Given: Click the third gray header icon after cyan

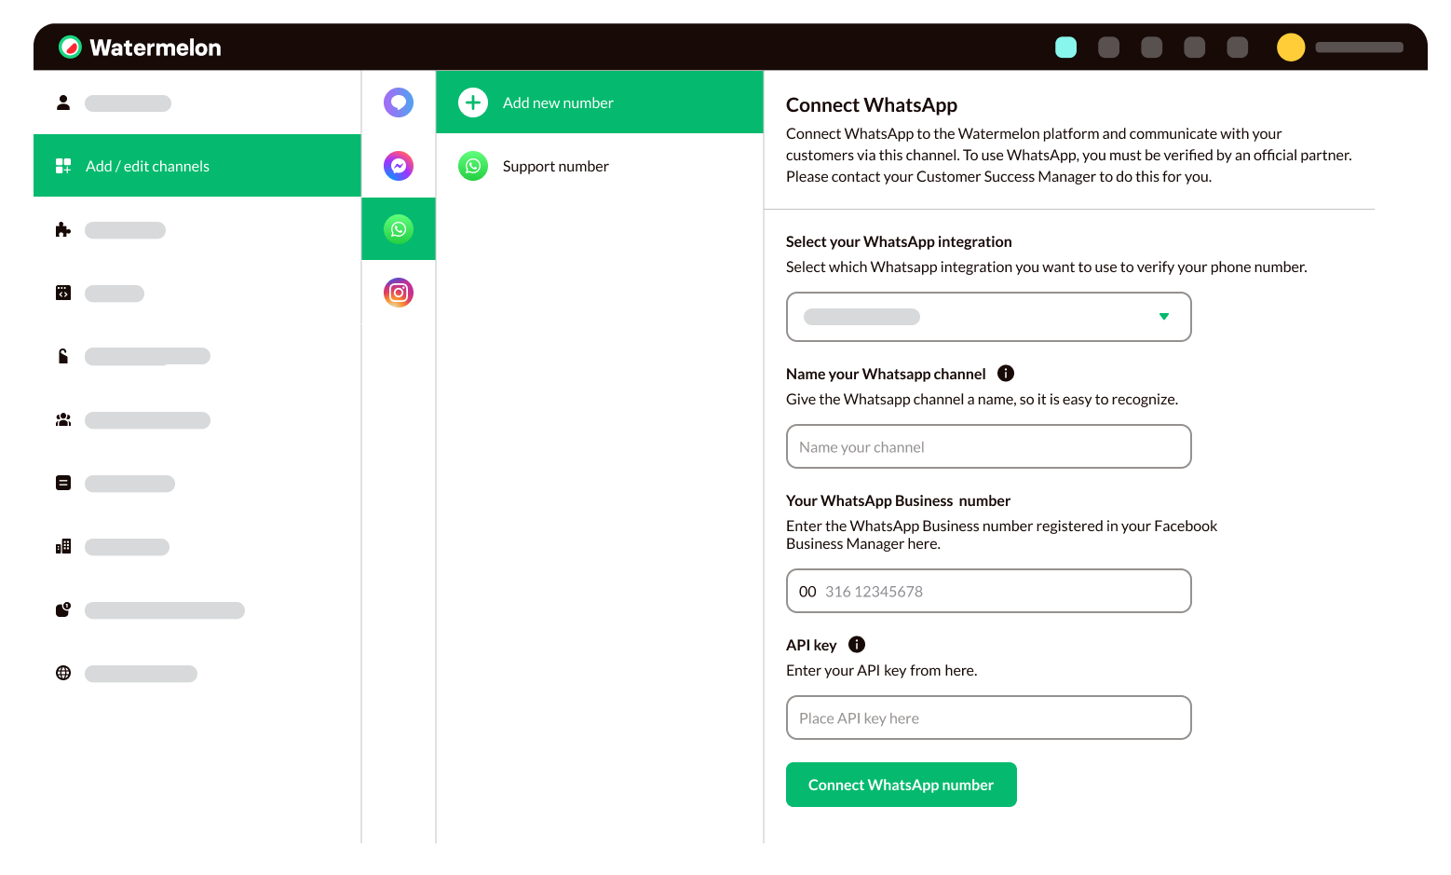Looking at the screenshot, I should pyautogui.click(x=1194, y=47).
